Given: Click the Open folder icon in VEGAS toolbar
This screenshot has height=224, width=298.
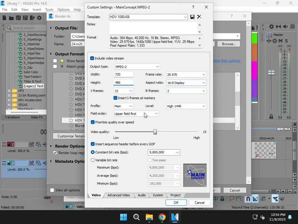Looking at the screenshot, I should pos(11,18).
